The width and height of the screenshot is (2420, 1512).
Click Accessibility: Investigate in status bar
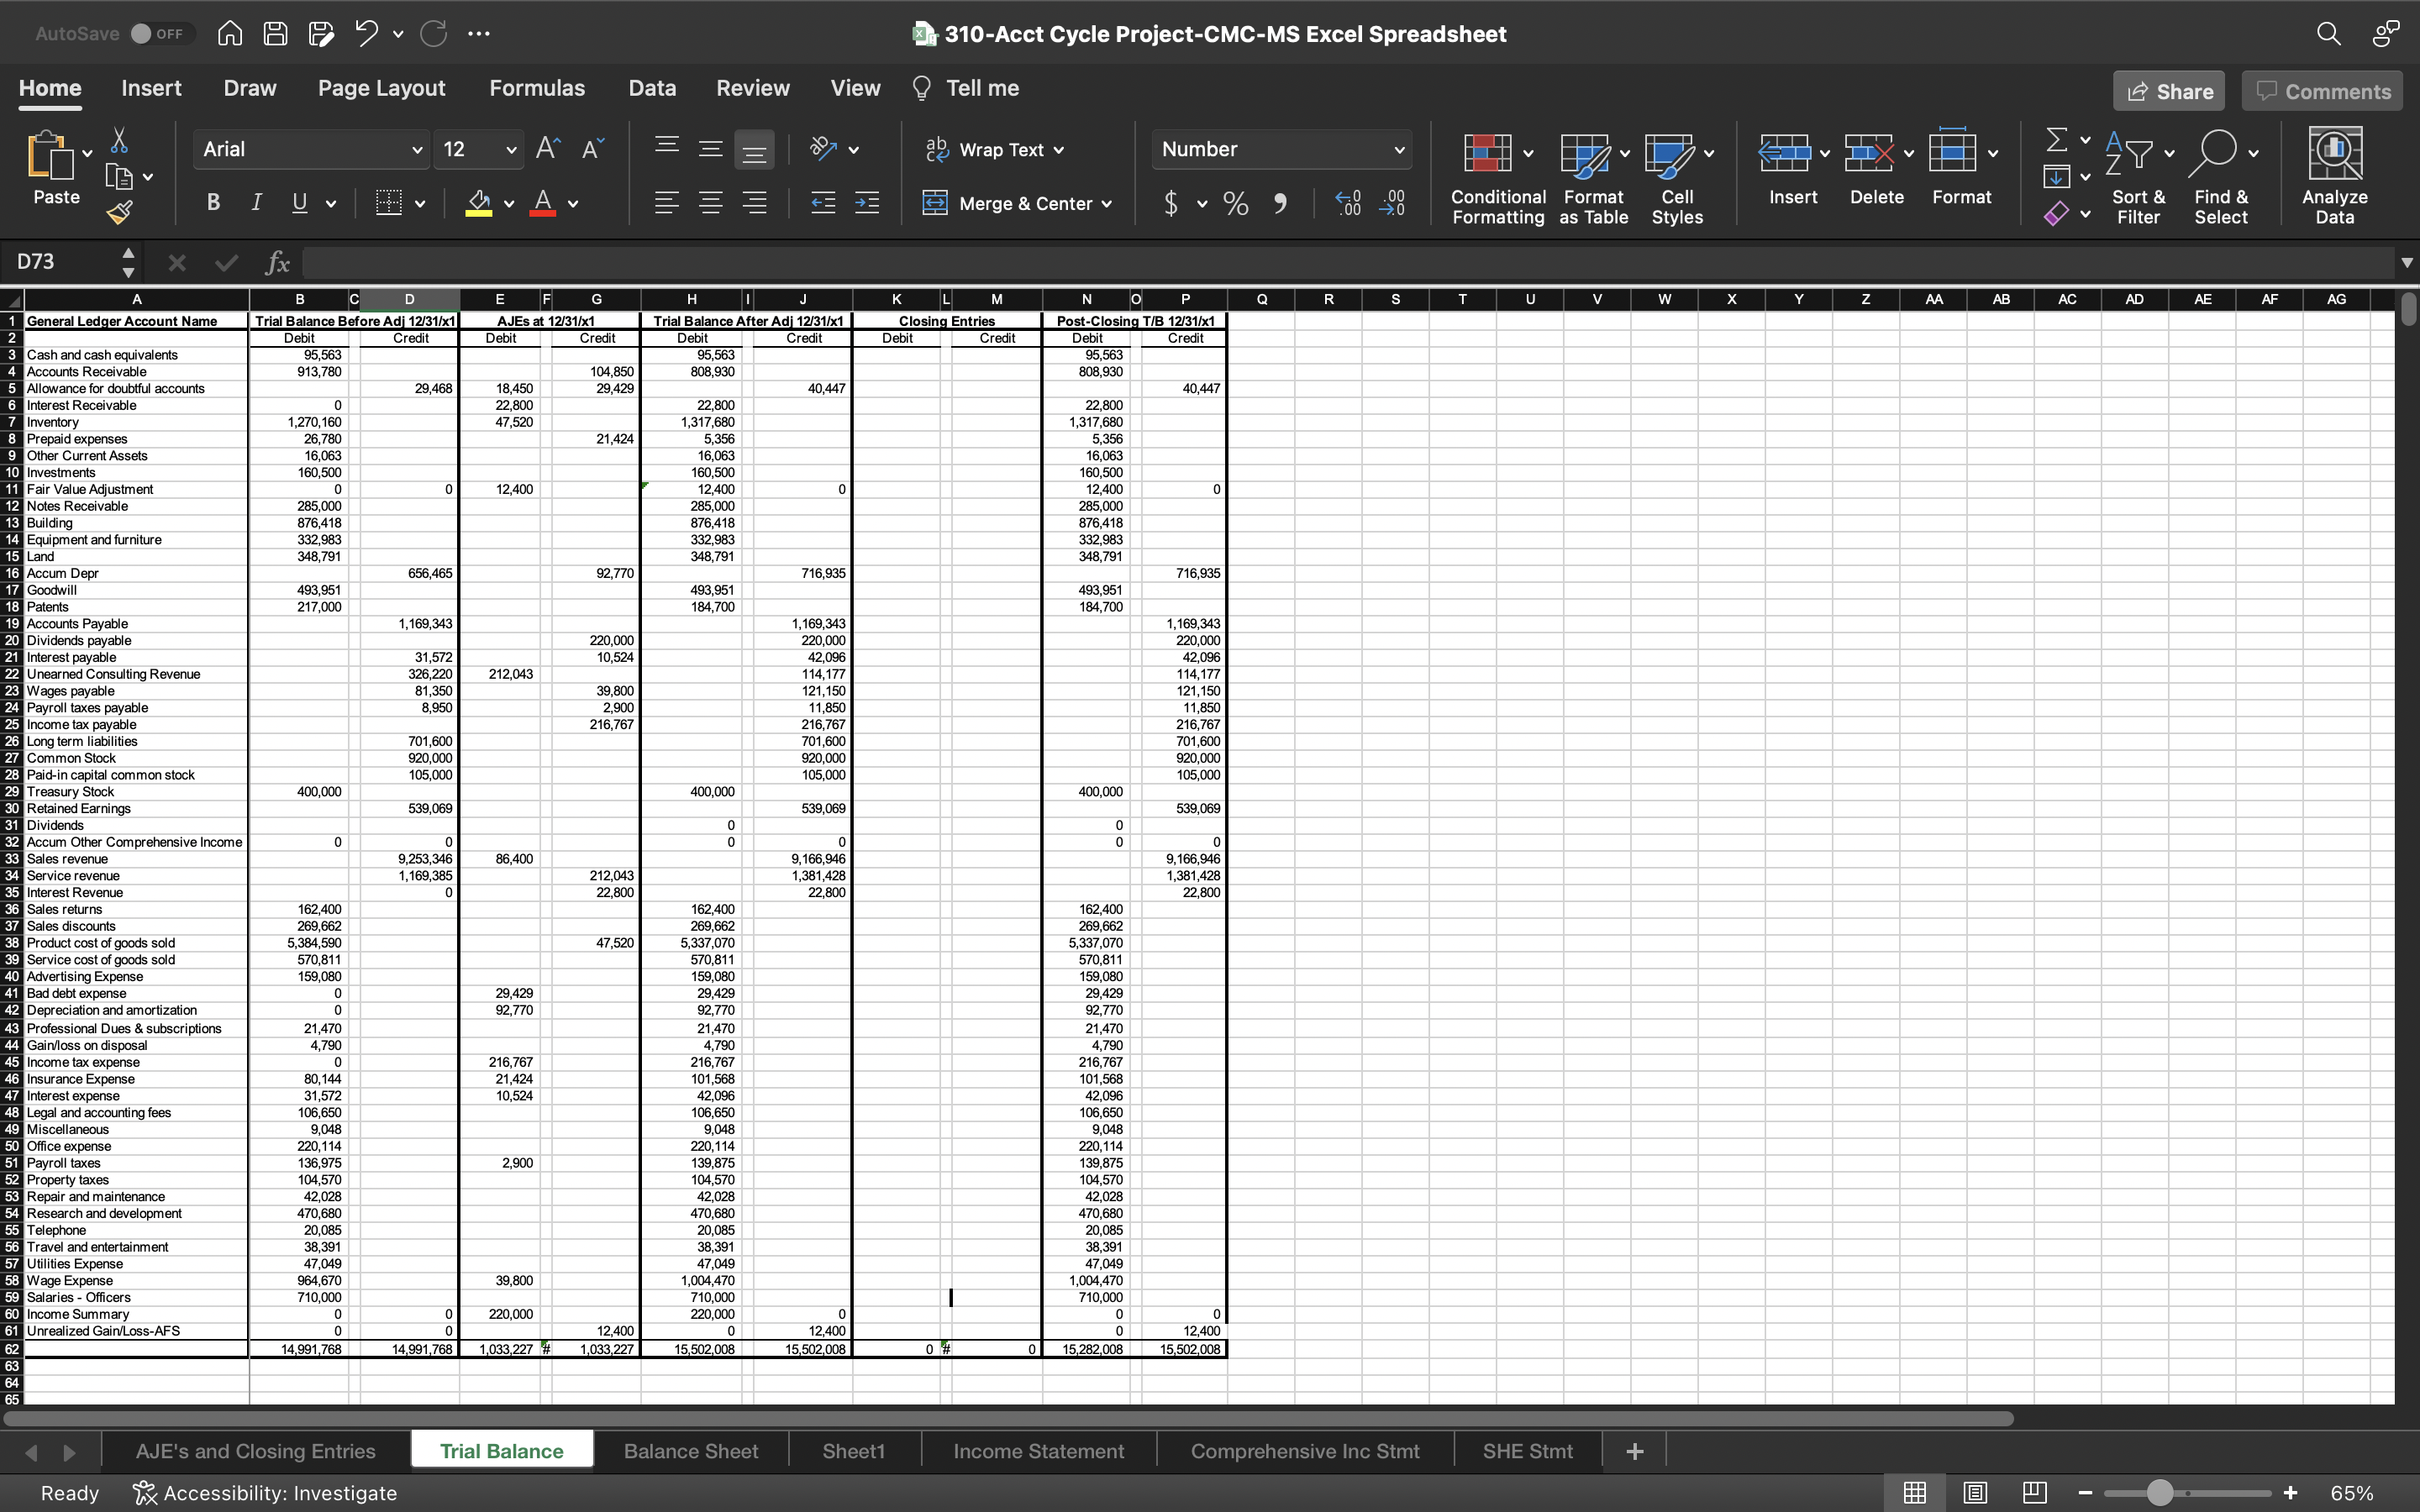click(265, 1493)
